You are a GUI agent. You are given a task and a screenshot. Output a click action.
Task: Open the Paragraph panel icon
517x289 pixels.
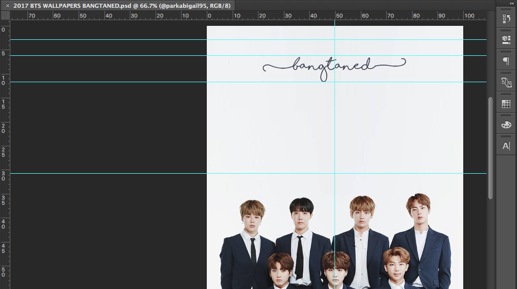[506, 61]
